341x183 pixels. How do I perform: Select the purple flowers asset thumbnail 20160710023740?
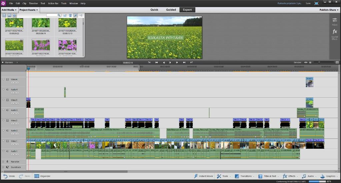pyautogui.click(x=41, y=45)
